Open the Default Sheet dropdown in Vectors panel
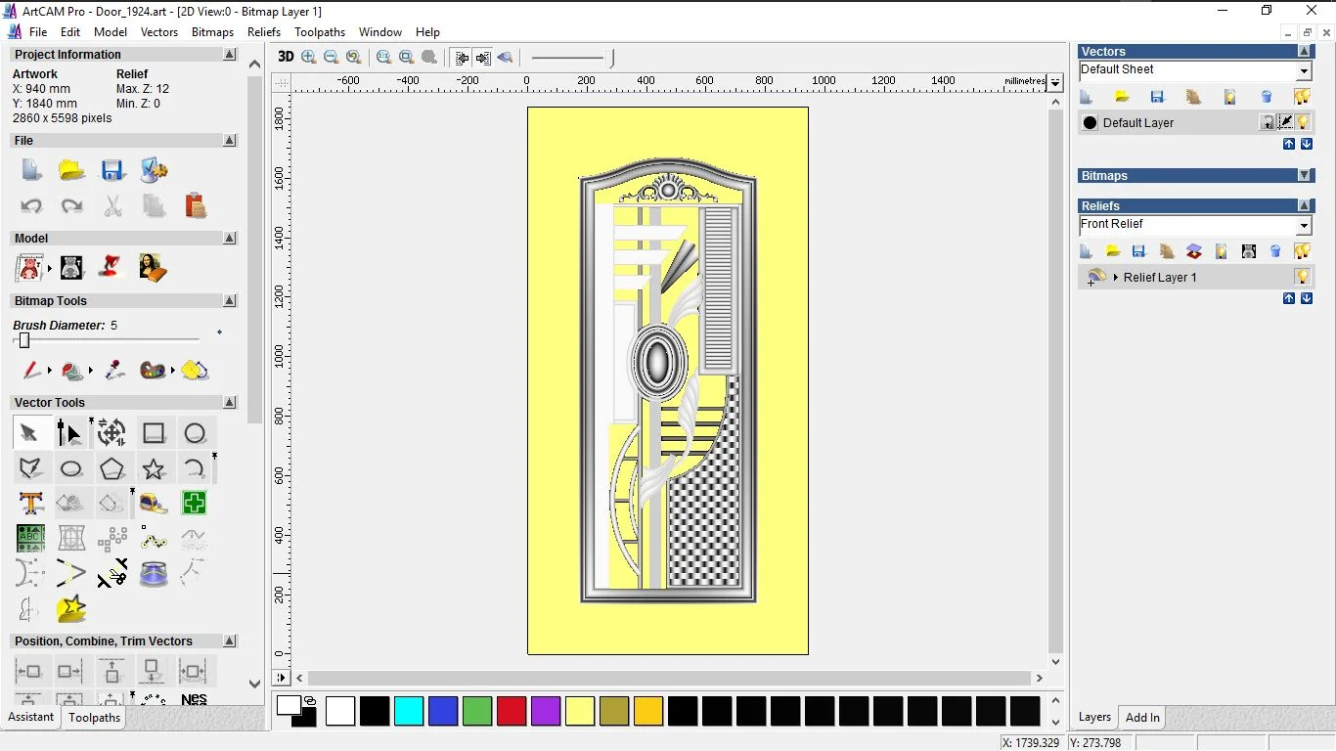The height and width of the screenshot is (751, 1336). click(1305, 69)
